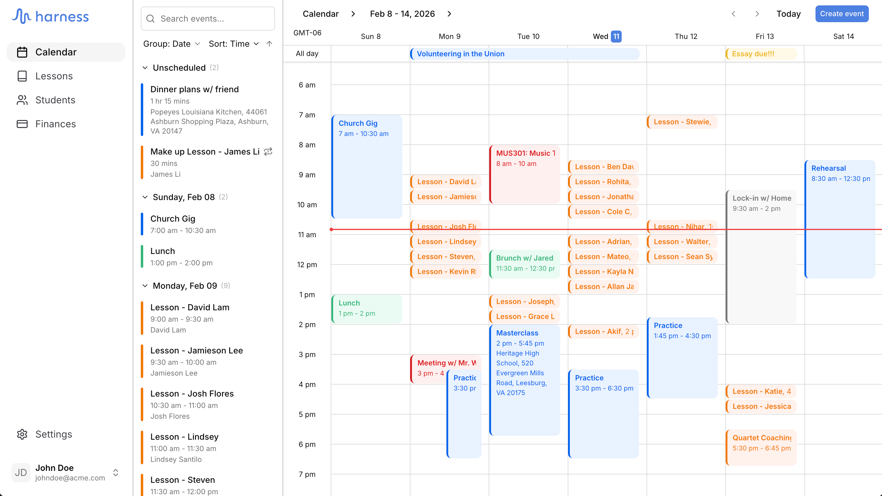Click the harness logo icon
The width and height of the screenshot is (882, 496).
(21, 16)
